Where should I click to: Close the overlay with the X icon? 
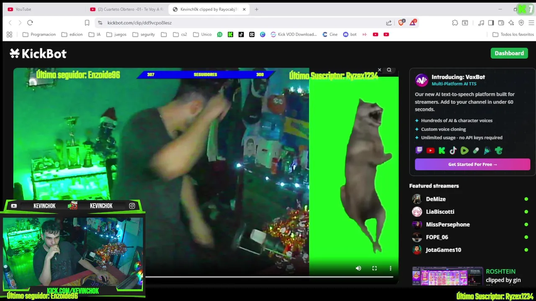click(x=379, y=70)
